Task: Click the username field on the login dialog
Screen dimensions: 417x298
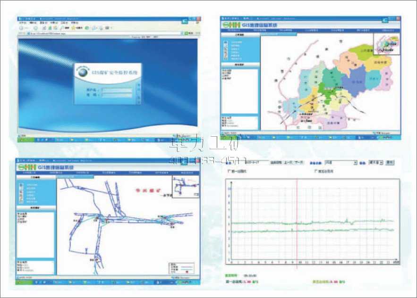Action: (117, 89)
